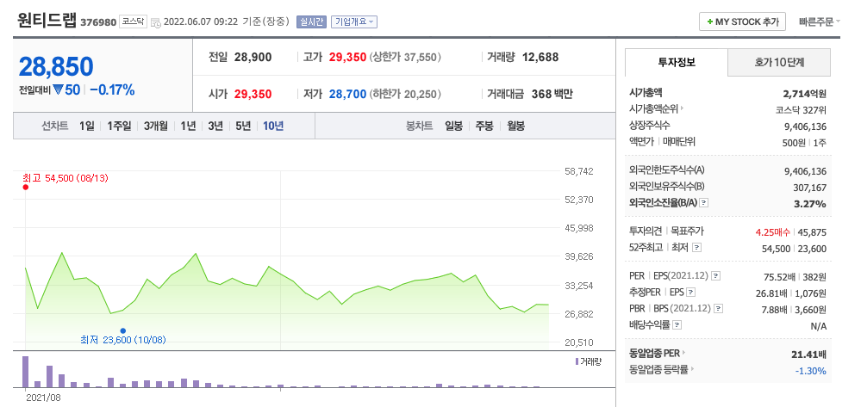The height and width of the screenshot is (407, 861).
Task: Click the 시가 value 29,350
Action: pos(253,94)
